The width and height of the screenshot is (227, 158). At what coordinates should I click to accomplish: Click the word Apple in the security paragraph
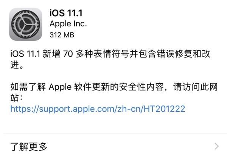(x=60, y=87)
